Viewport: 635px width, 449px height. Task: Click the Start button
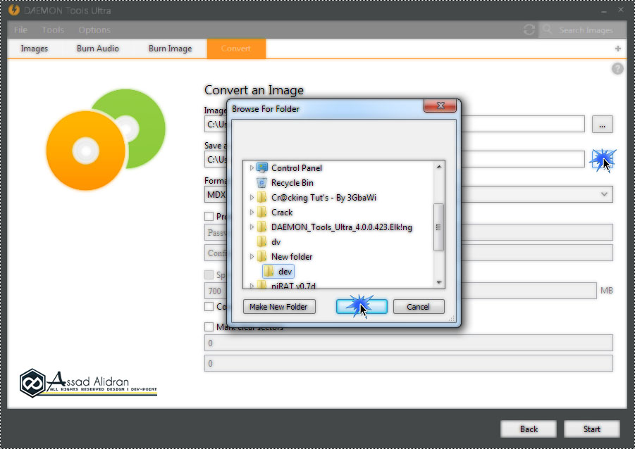coord(592,429)
